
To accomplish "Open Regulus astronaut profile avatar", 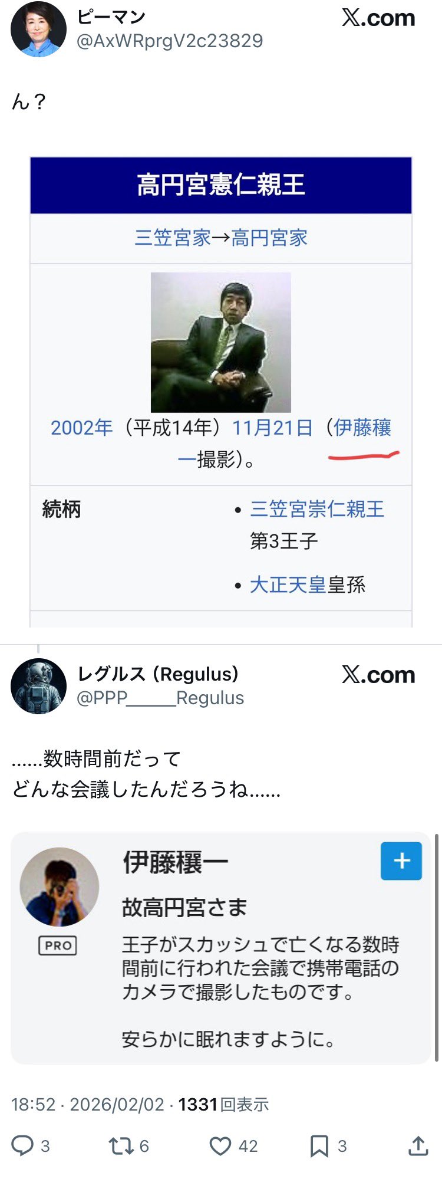I will coord(39,686).
